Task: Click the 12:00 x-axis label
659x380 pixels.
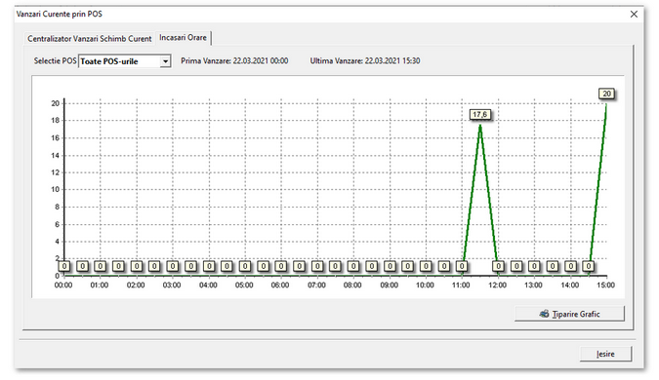Action: click(x=497, y=285)
